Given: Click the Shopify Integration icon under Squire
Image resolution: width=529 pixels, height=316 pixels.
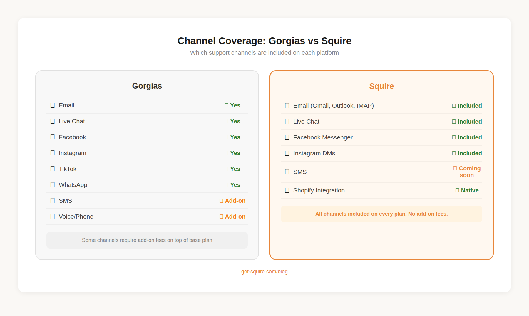Looking at the screenshot, I should coord(287,190).
